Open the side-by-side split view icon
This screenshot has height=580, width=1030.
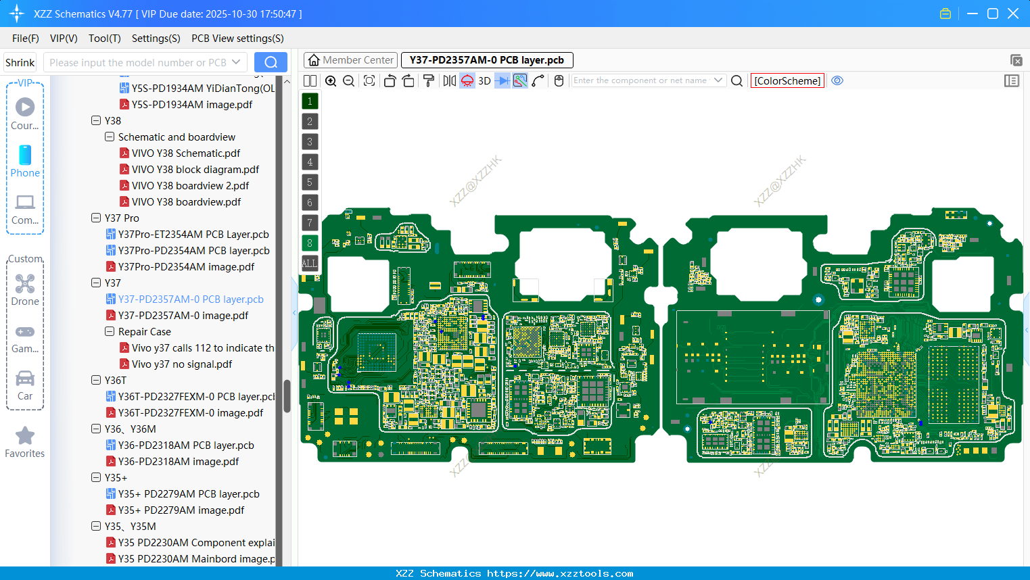310,80
